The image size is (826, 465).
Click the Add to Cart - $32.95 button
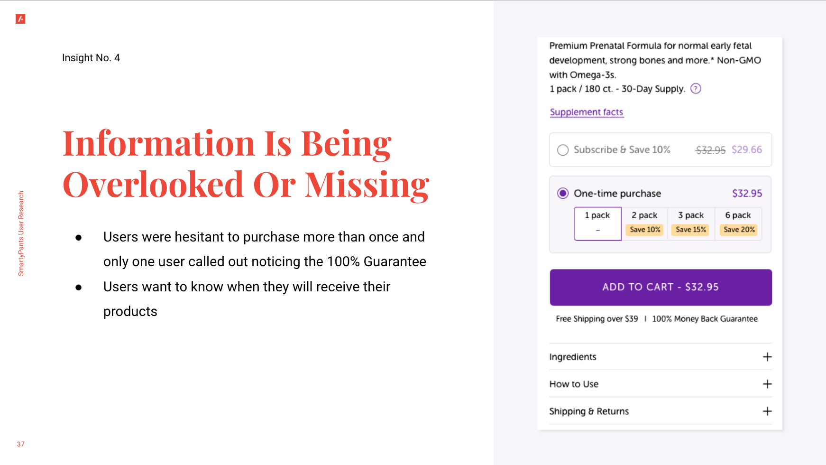click(661, 287)
